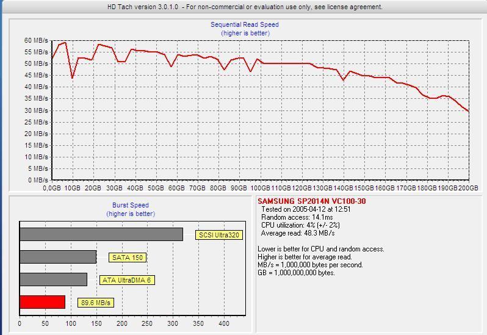
Task: Select the ATA UltraDMA 6 gray bar
Action: pos(54,279)
